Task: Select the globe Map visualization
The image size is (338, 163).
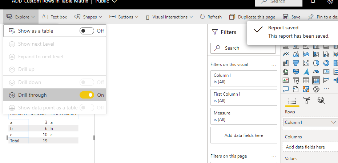Action: [x=286, y=71]
